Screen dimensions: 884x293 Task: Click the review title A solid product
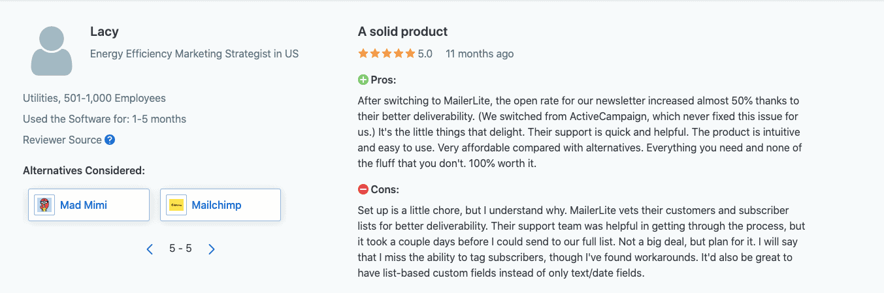(x=402, y=31)
